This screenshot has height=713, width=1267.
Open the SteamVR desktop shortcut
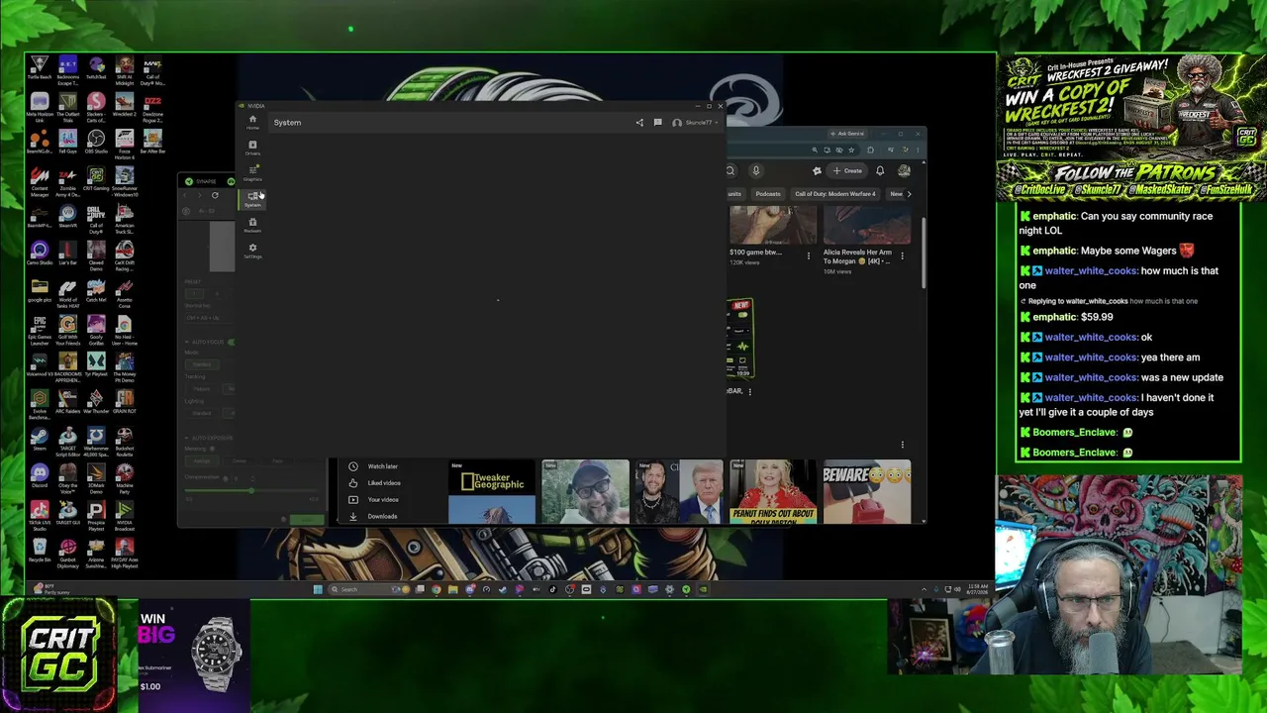click(x=68, y=218)
